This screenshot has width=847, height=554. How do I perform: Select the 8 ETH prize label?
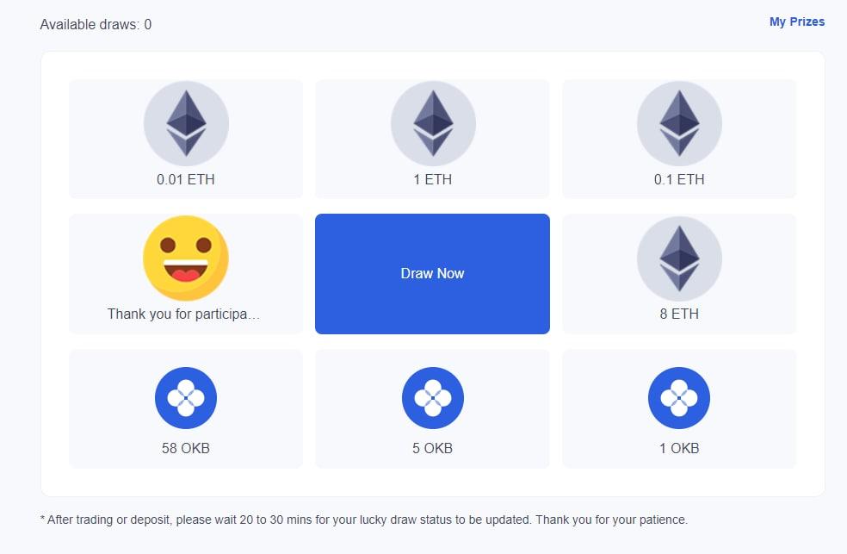click(679, 314)
